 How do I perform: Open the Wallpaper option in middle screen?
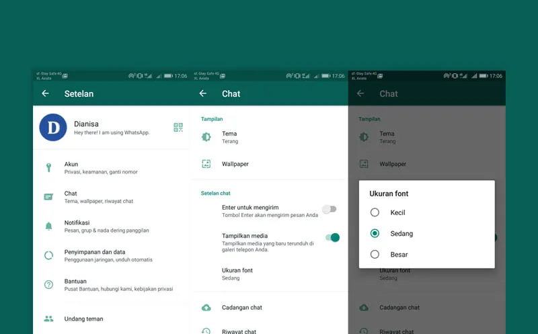(x=235, y=164)
